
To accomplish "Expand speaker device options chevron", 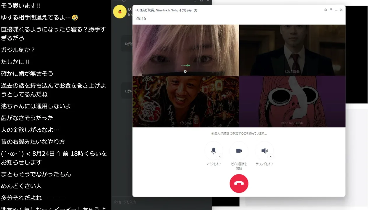I will pyautogui.click(x=270, y=157).
